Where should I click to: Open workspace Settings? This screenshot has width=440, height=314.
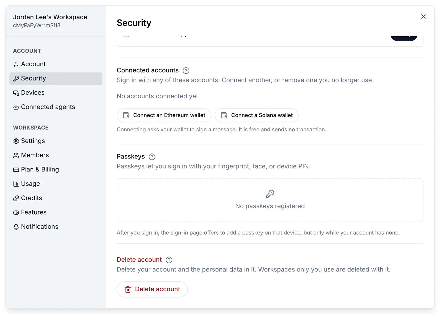[56, 141]
